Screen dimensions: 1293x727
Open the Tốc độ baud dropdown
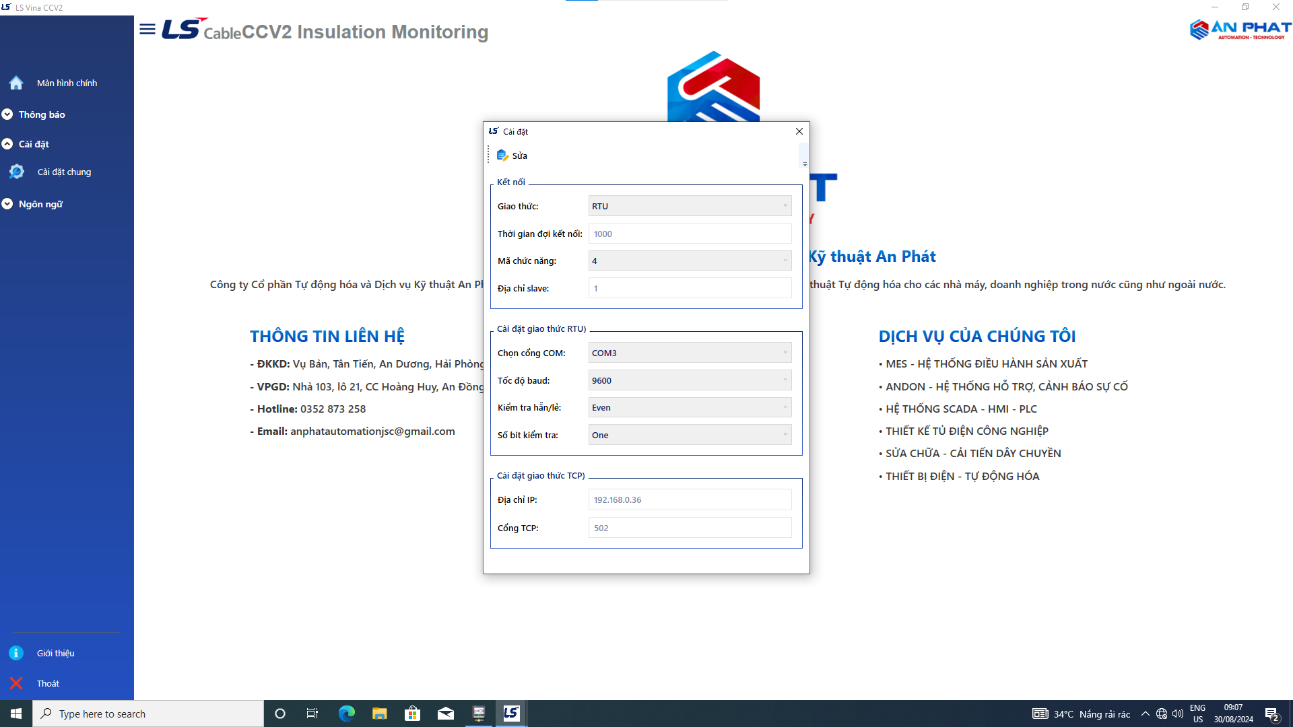coord(690,380)
